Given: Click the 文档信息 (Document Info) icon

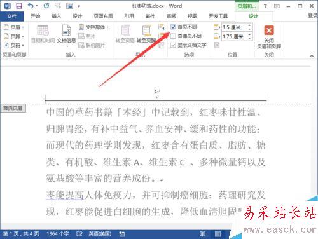Looking at the screenshot, I should [x=66, y=31].
